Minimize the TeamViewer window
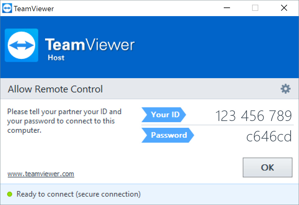 (227, 8)
